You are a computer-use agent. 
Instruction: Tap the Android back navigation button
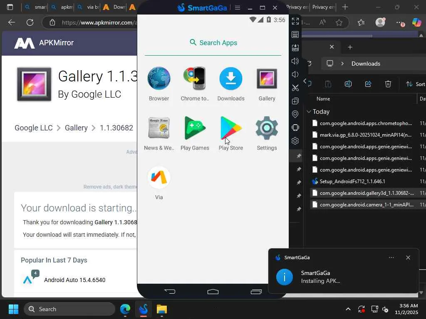point(170,292)
